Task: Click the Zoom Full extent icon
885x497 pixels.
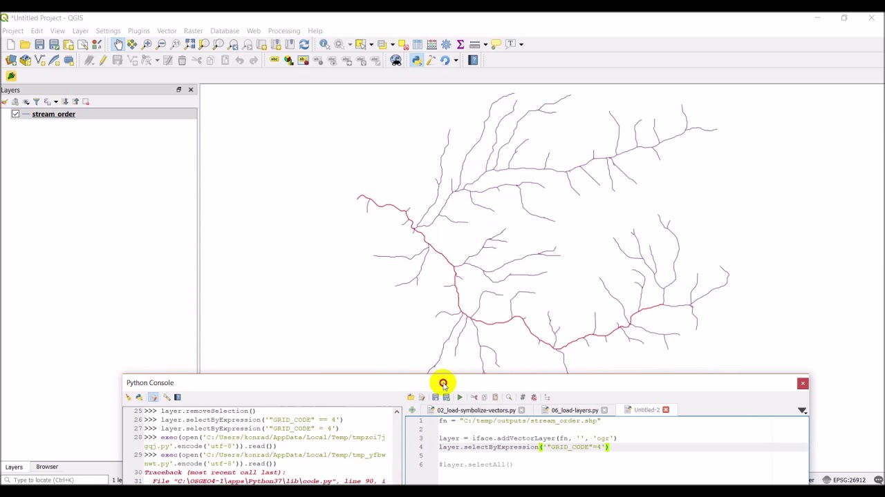Action: coord(189,44)
